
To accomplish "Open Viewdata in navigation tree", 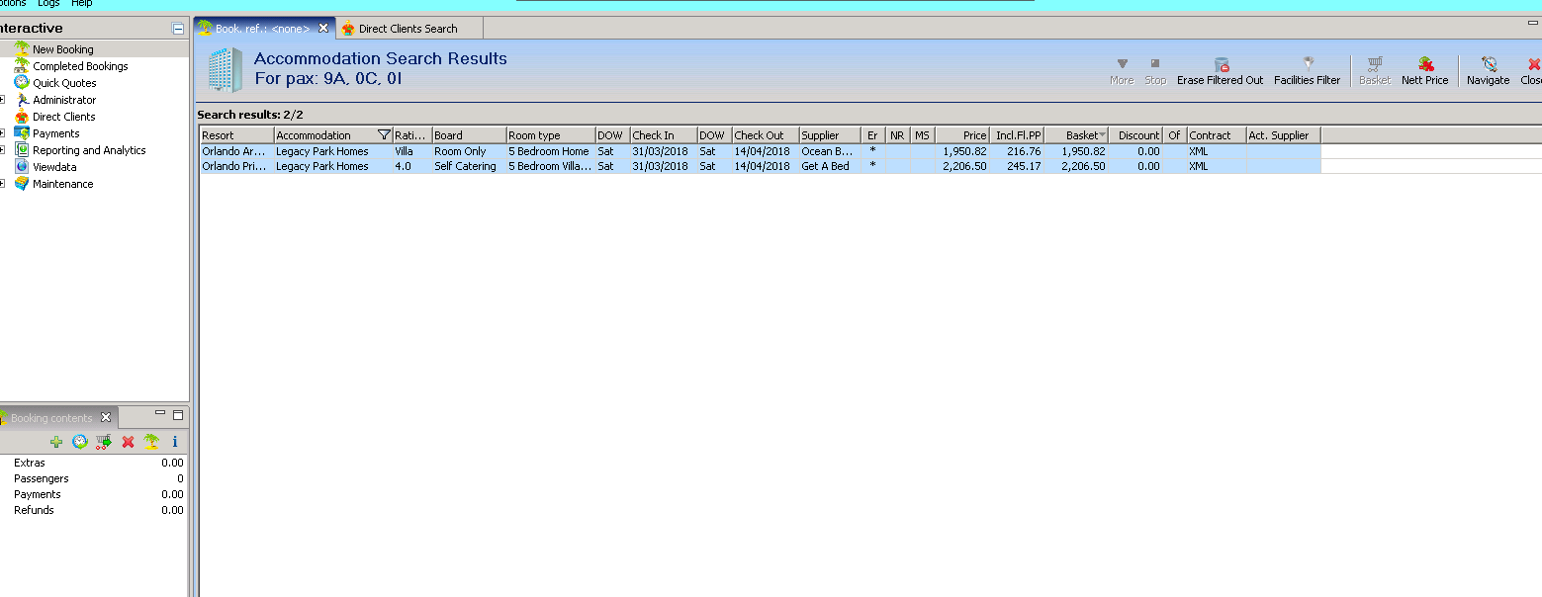I will (54, 167).
